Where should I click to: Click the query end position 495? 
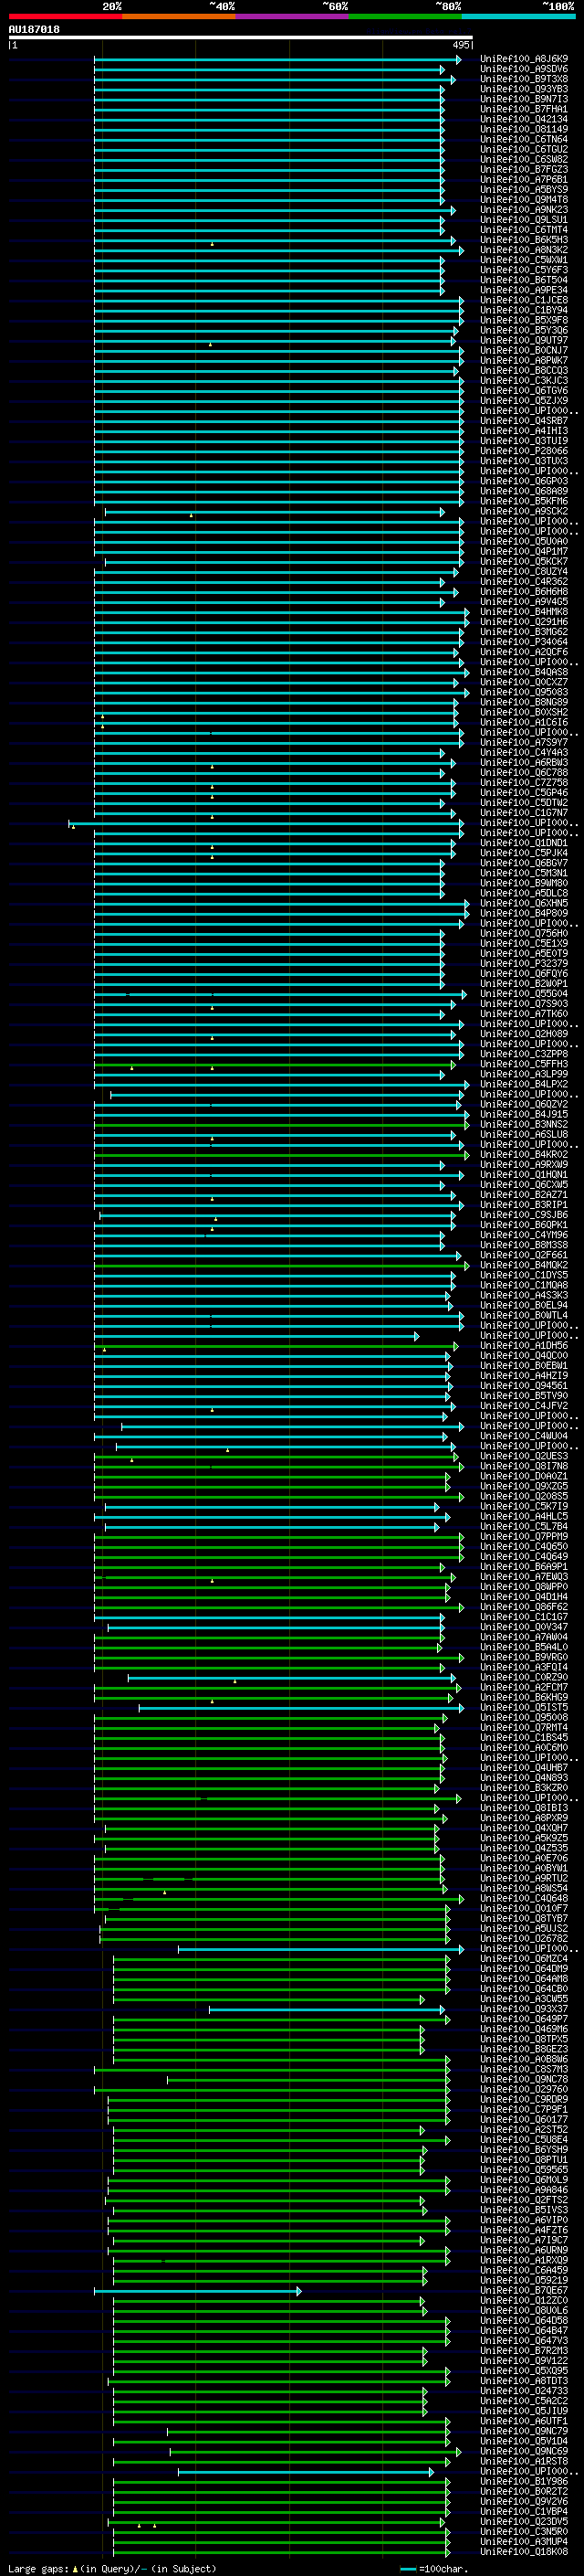[x=461, y=46]
